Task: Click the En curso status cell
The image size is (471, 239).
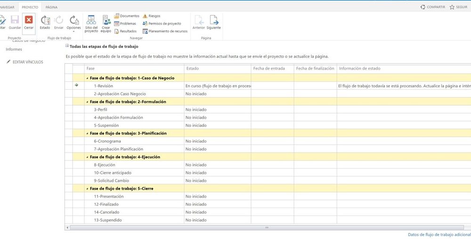Action: 218,86
